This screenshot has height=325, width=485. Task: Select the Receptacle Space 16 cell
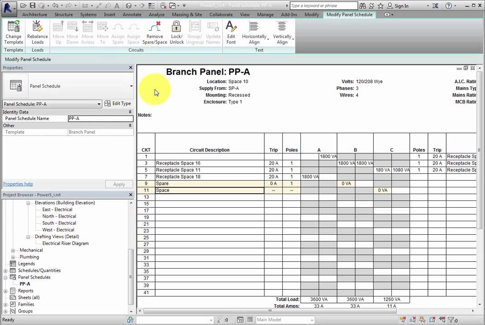coord(209,163)
